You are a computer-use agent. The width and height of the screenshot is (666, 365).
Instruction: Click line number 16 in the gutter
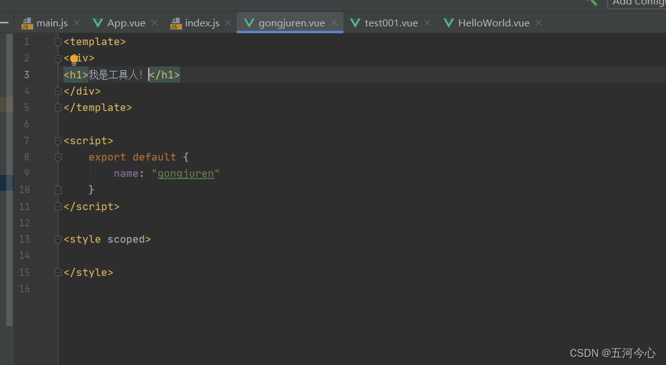pyautogui.click(x=24, y=288)
